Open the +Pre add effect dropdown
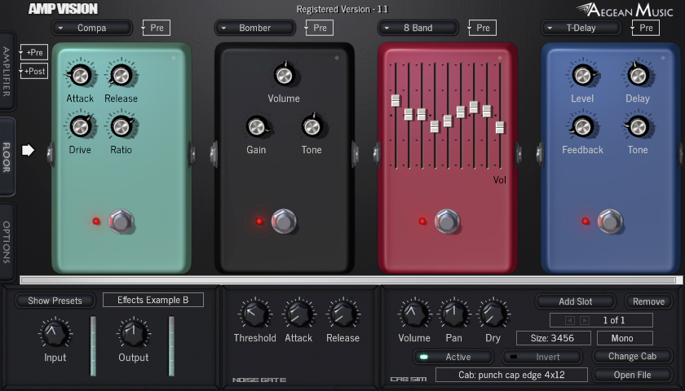This screenshot has height=391, width=685. click(x=33, y=52)
